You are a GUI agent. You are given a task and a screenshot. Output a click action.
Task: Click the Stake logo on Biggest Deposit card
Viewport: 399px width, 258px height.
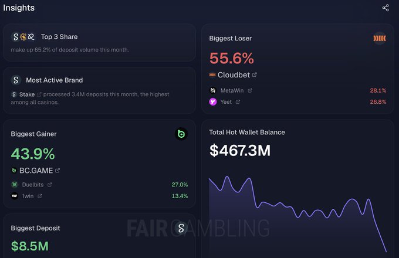(x=181, y=228)
